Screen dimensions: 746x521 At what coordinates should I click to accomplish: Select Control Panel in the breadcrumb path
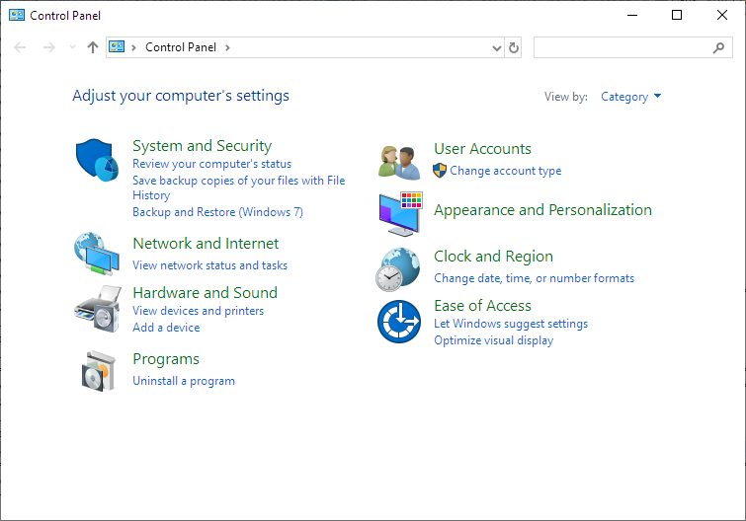183,47
